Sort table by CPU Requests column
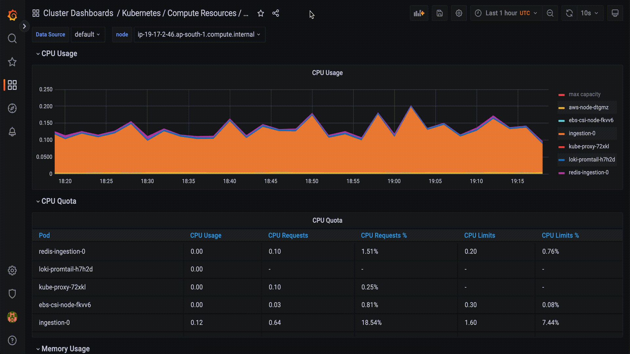Image resolution: width=630 pixels, height=354 pixels. [x=288, y=235]
